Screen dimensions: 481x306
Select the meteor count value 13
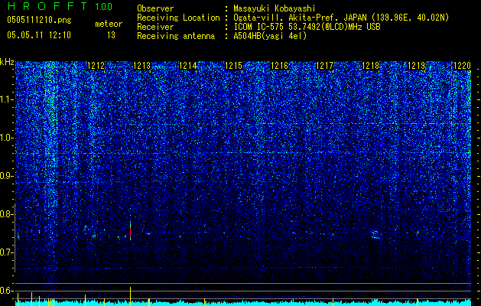[x=111, y=35]
